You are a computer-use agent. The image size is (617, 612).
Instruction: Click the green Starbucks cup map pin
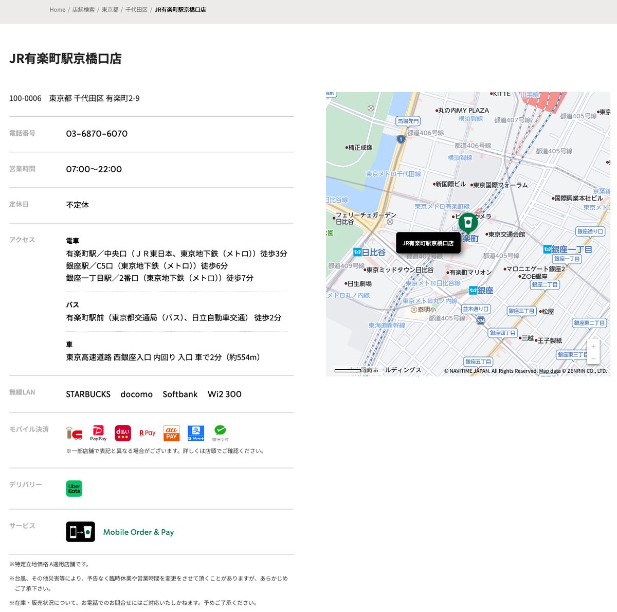pos(468,223)
